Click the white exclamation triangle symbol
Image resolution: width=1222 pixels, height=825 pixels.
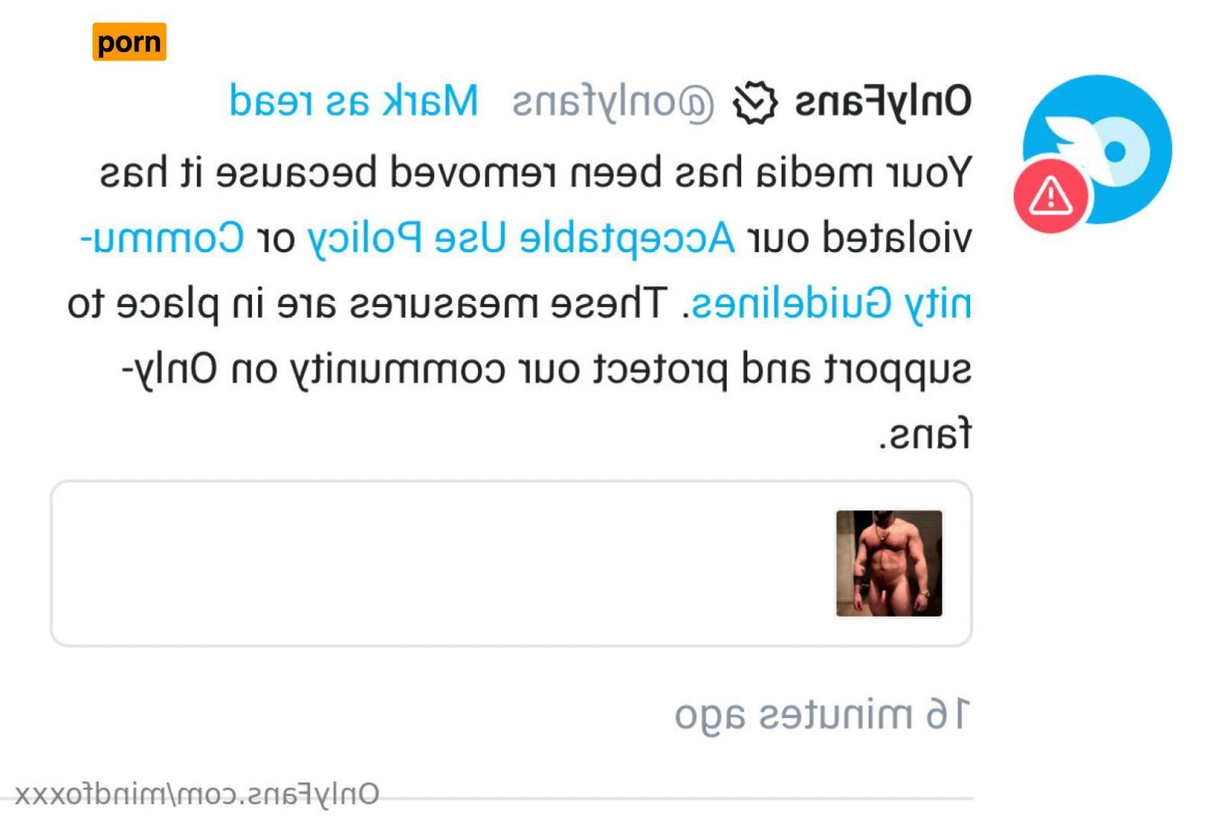pos(1050,194)
